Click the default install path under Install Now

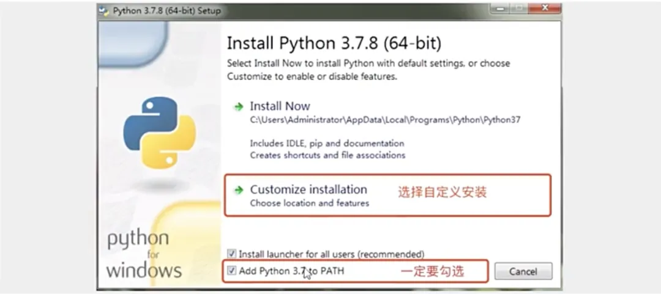[386, 120]
